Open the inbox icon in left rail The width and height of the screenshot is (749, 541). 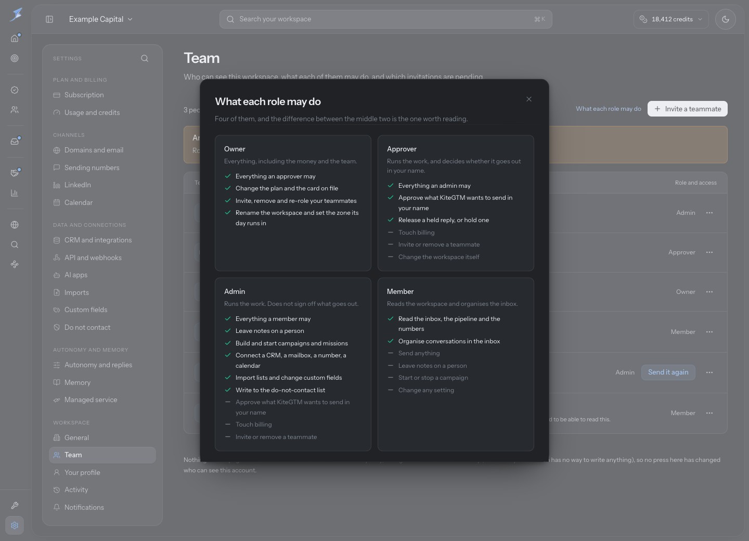pyautogui.click(x=15, y=141)
